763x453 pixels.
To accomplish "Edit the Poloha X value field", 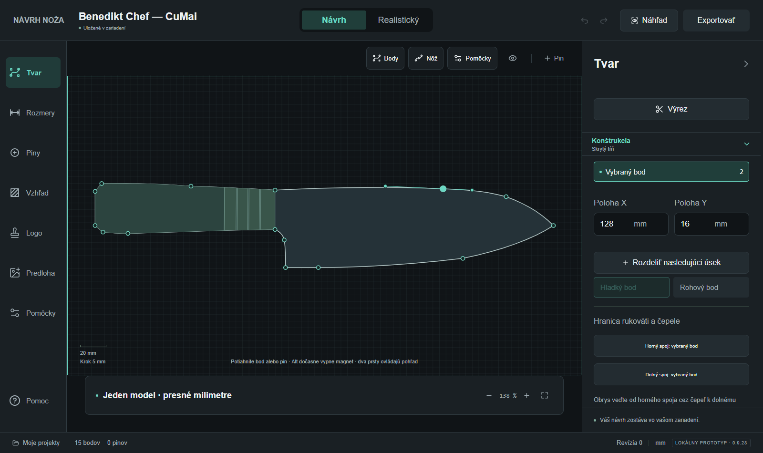I will click(631, 224).
